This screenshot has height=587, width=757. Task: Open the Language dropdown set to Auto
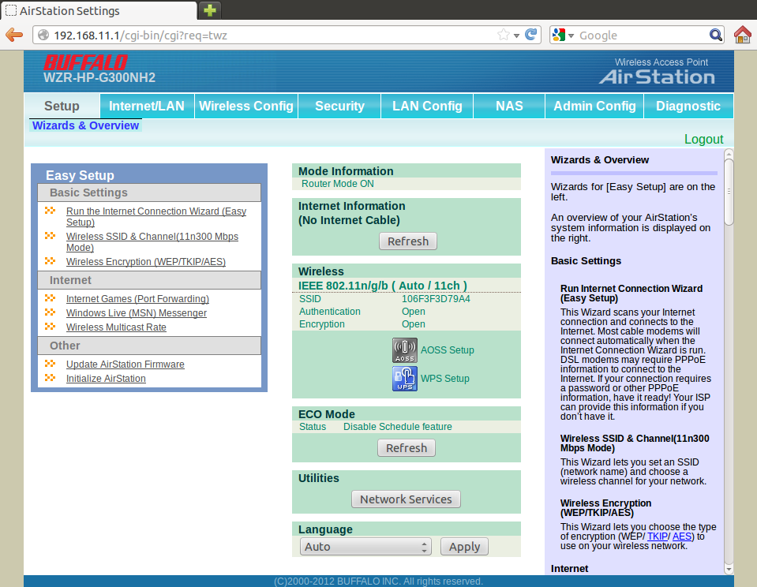[x=365, y=547]
